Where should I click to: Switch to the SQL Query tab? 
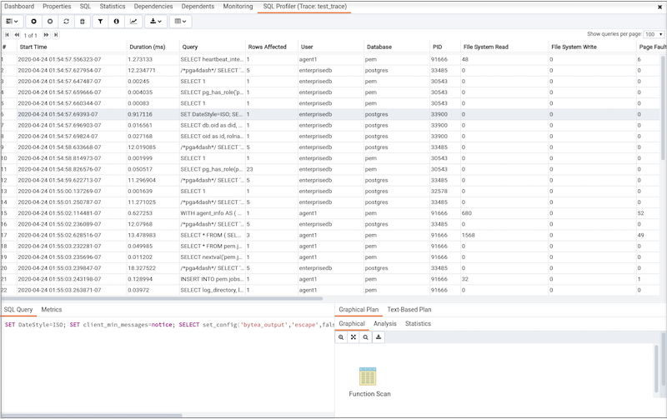tap(18, 310)
